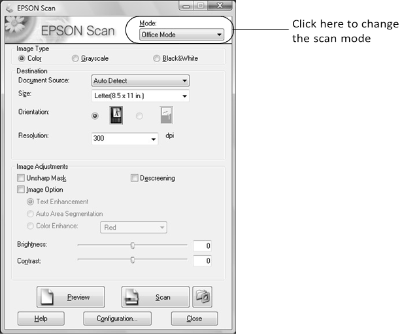Minimize the EPSON Scan window
The image size is (402, 335).
186,6
